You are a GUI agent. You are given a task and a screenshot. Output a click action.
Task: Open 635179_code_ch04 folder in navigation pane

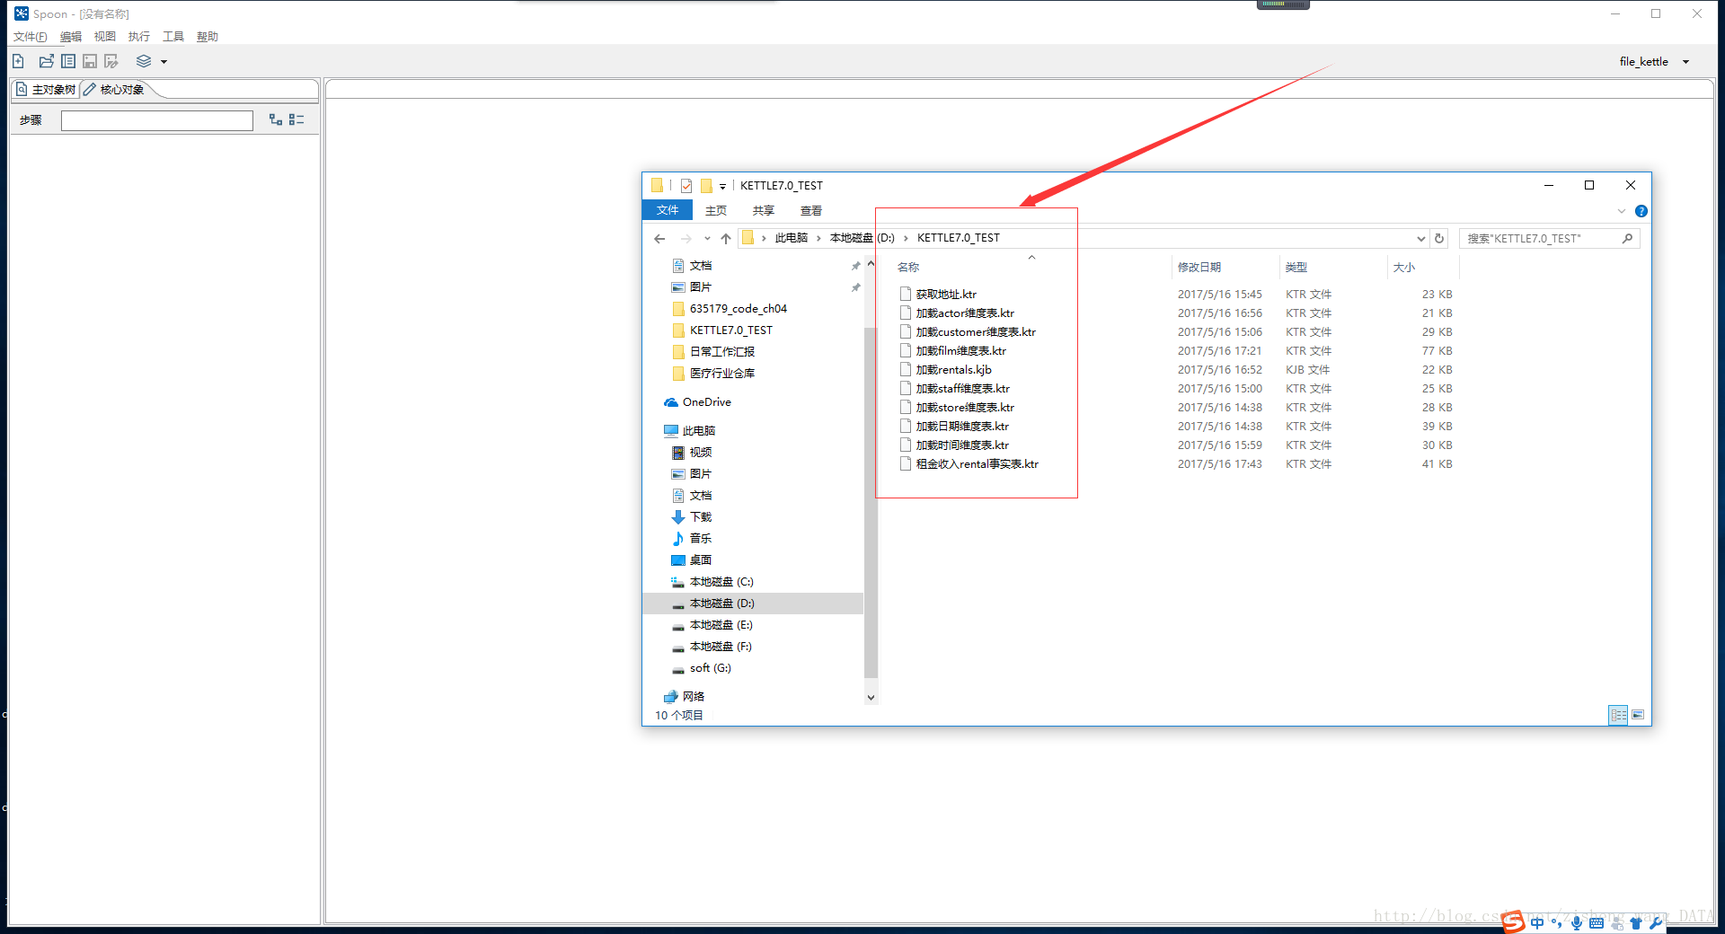(x=738, y=309)
